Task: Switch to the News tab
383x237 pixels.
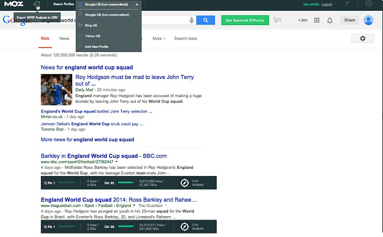Action: click(64, 38)
